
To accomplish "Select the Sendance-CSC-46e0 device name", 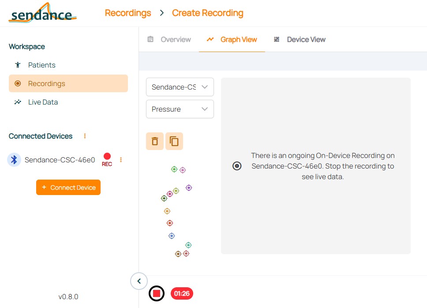I will [x=60, y=160].
